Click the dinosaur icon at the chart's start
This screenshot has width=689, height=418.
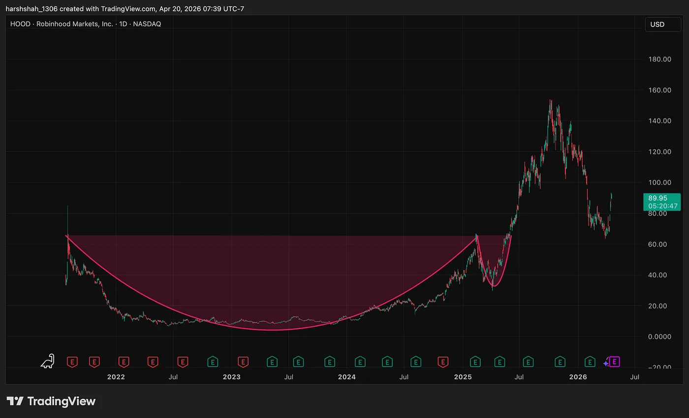tap(48, 361)
